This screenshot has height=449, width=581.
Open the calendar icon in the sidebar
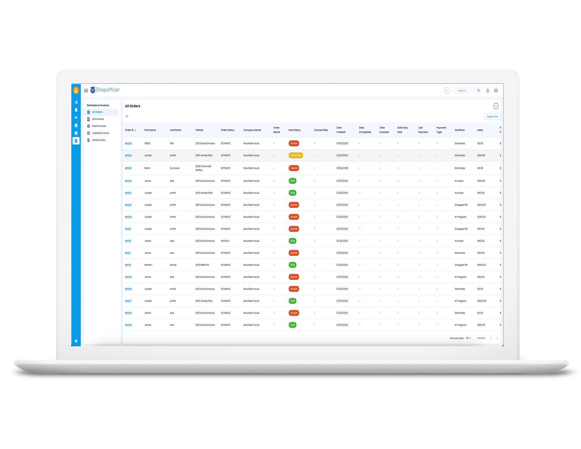(76, 125)
